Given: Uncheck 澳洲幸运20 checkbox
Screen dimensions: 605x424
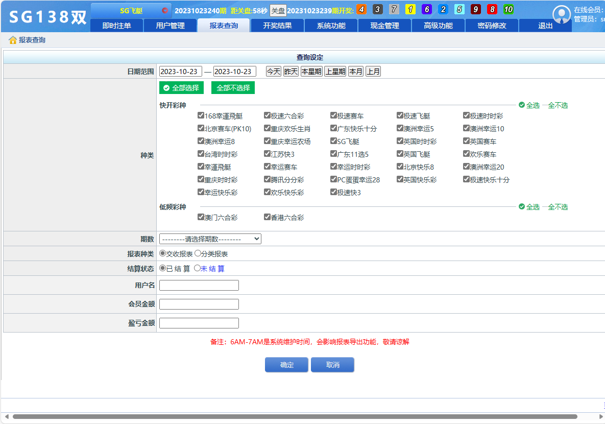Looking at the screenshot, I should 466,166.
